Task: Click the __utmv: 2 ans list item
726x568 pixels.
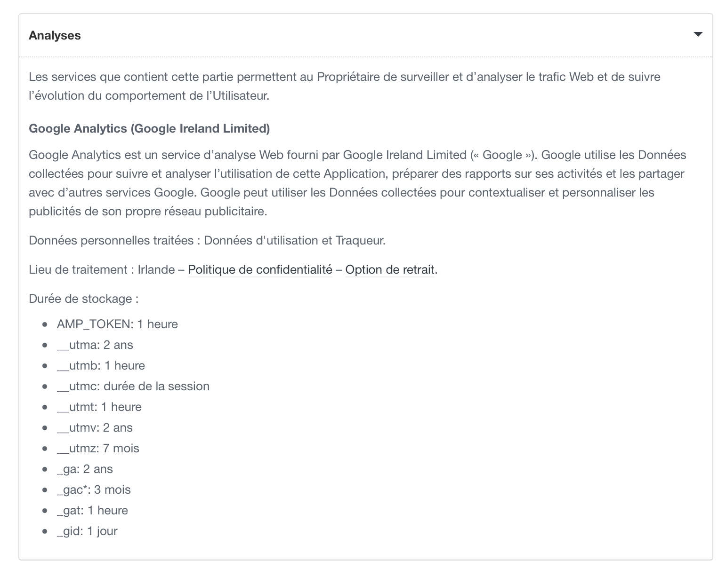Action: (x=95, y=428)
